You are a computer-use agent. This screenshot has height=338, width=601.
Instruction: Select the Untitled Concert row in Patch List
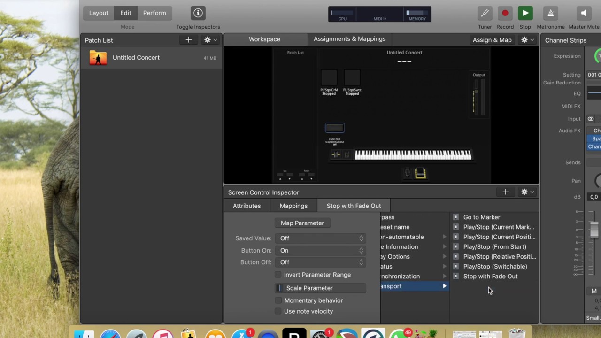click(151, 58)
